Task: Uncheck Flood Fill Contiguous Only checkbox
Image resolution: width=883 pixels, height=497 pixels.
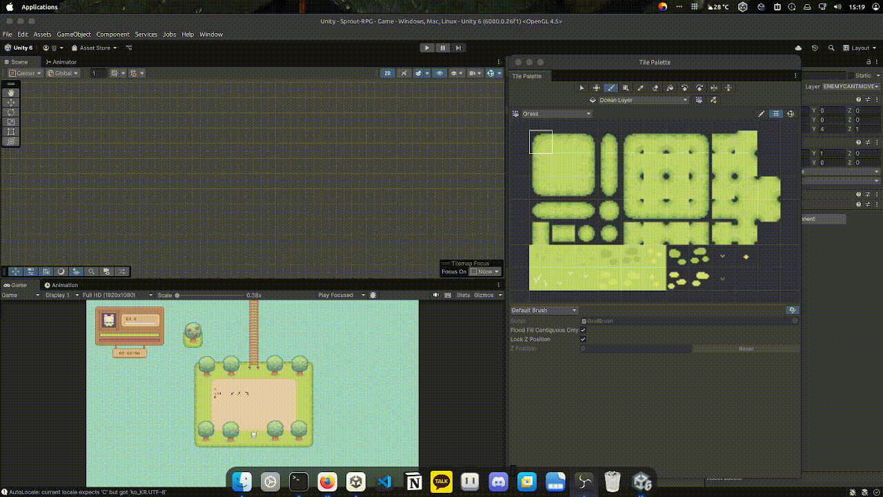Action: (x=583, y=330)
